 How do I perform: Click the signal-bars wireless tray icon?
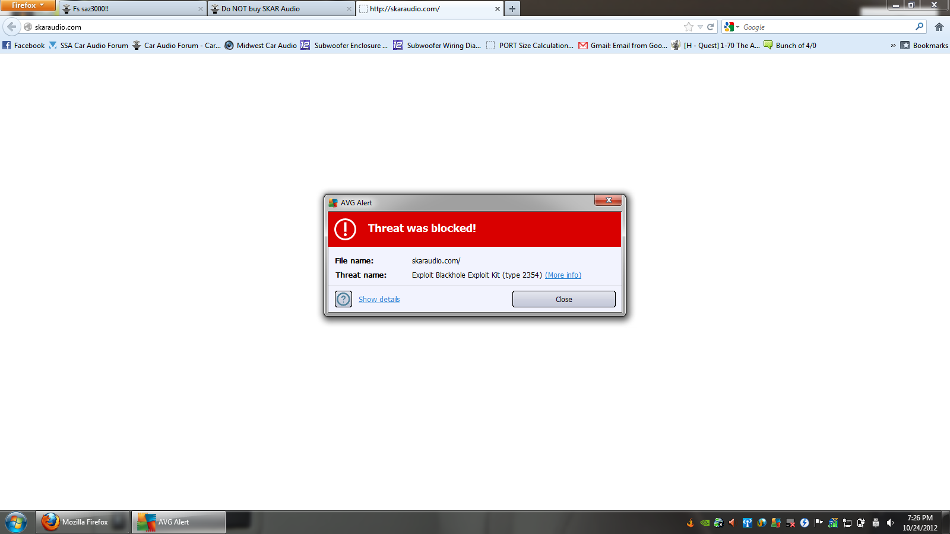pyautogui.click(x=833, y=523)
